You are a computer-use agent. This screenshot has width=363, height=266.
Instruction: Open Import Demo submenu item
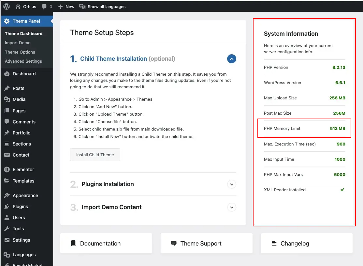[x=18, y=43]
